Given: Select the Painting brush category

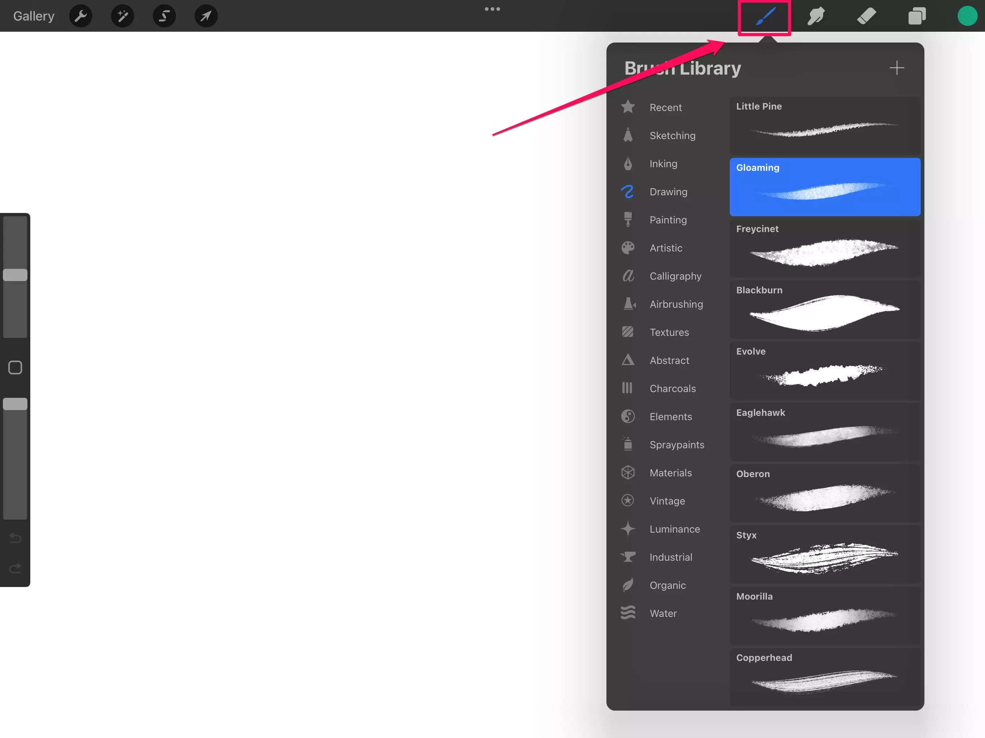Looking at the screenshot, I should 668,219.
